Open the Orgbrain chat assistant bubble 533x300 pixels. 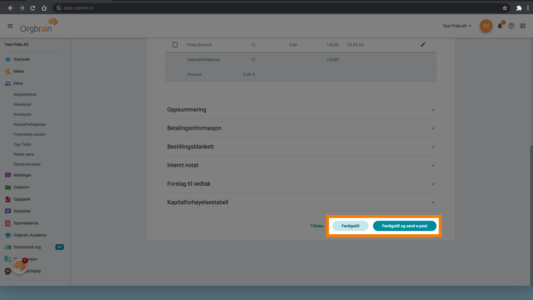19,266
